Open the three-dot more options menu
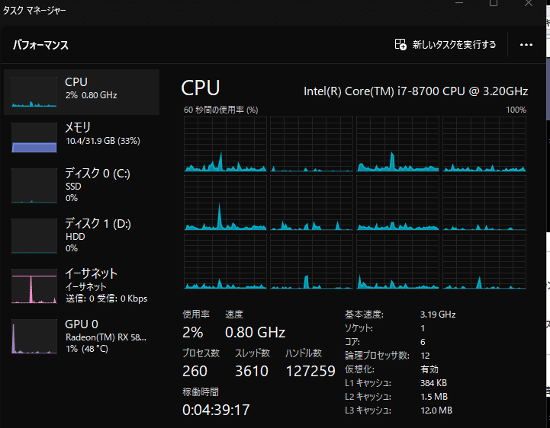The width and height of the screenshot is (550, 428). click(526, 45)
